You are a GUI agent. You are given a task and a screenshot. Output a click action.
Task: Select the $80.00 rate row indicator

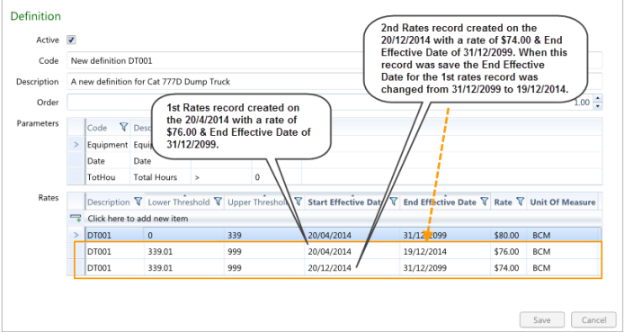76,235
